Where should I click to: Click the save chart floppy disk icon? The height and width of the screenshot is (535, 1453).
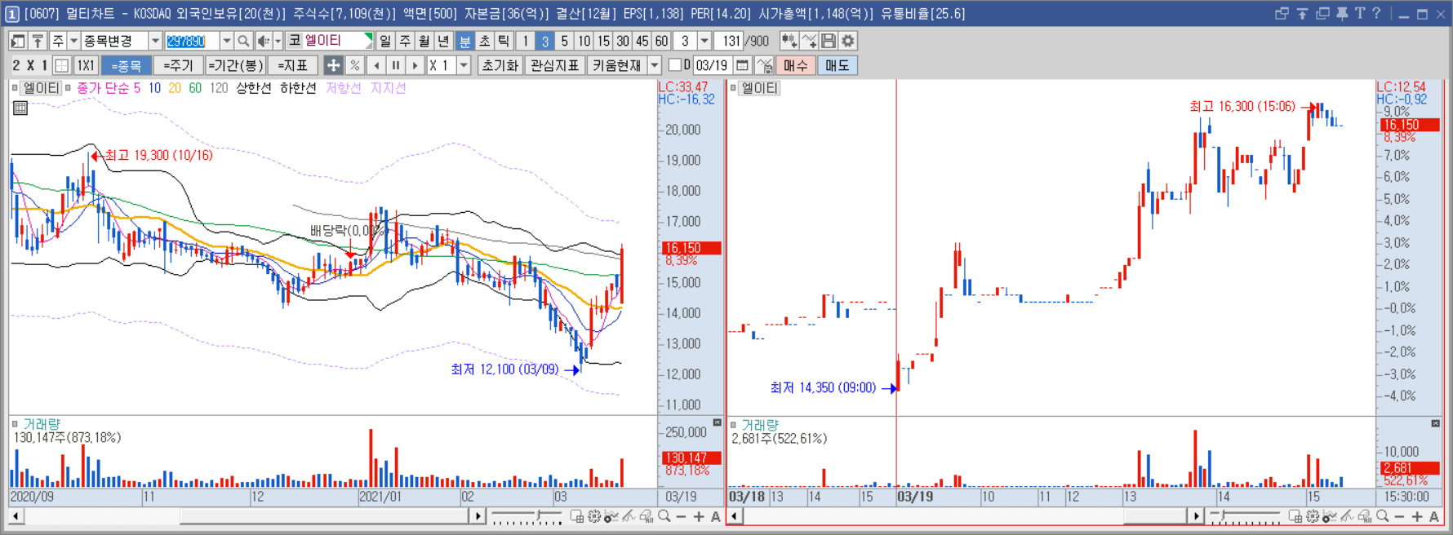pos(829,41)
